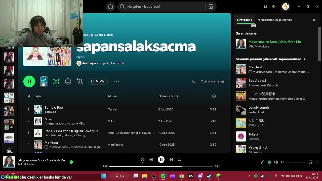Expand the system tray hidden icons chevron

point(249,176)
